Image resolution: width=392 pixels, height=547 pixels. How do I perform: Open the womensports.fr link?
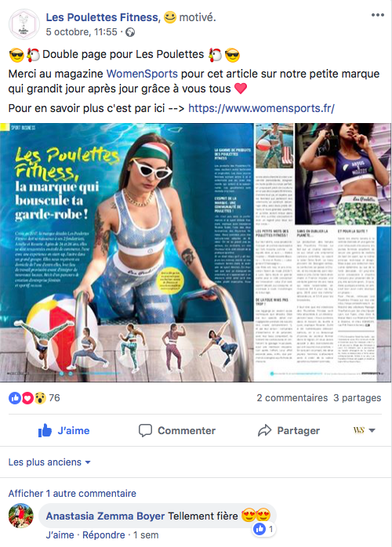click(261, 108)
